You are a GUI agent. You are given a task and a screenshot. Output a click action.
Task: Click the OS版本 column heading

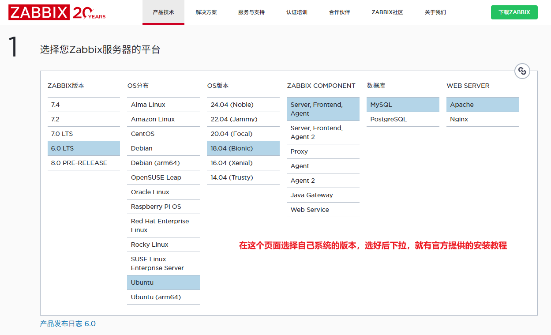218,86
